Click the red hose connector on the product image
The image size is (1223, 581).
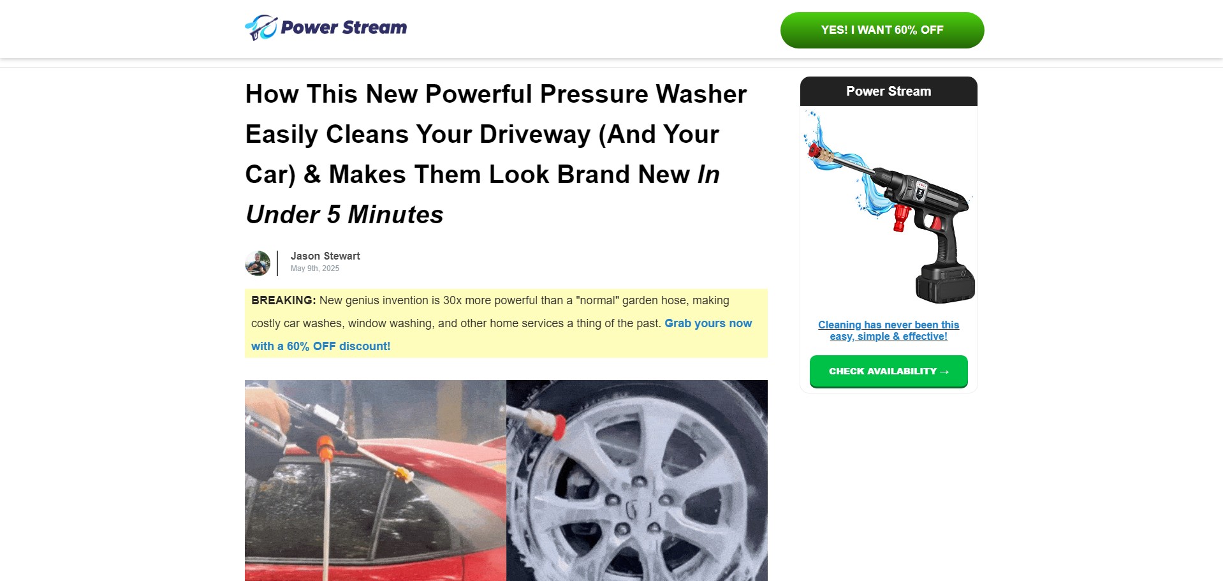pos(900,218)
